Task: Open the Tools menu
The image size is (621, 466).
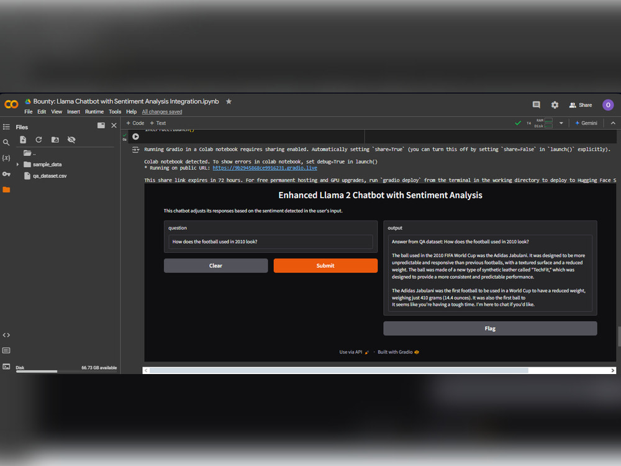Action: 115,112
